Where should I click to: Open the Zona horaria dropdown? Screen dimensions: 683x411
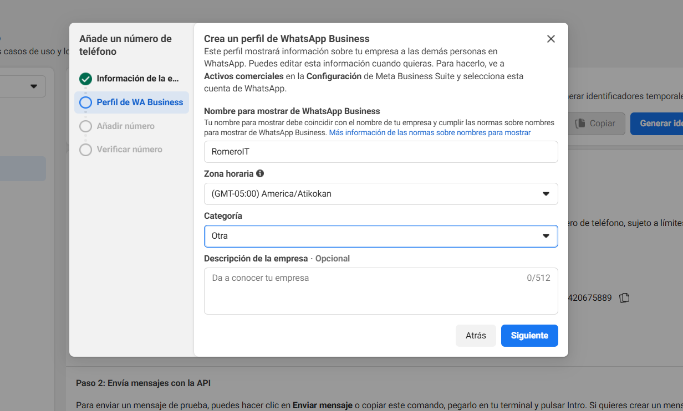point(381,194)
